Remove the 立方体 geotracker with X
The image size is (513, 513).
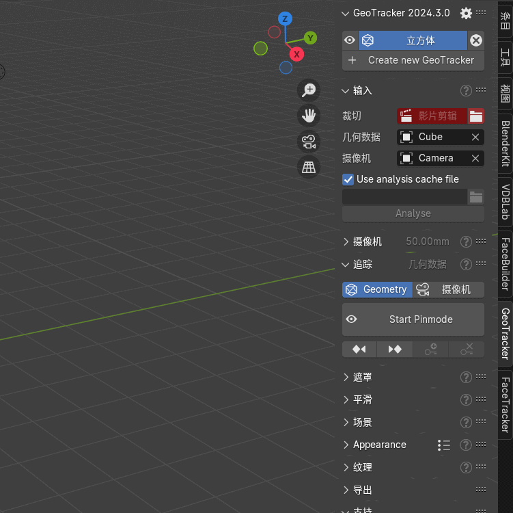coord(476,40)
